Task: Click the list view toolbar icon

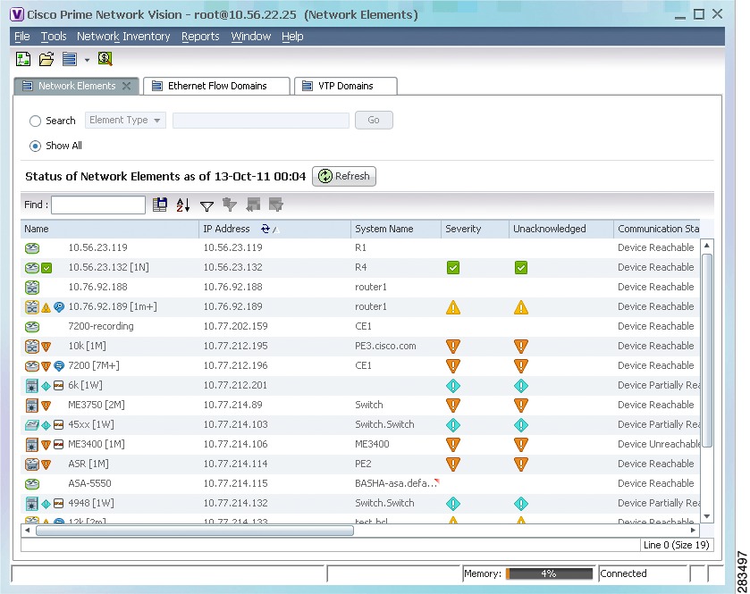Action: pyautogui.click(x=70, y=59)
